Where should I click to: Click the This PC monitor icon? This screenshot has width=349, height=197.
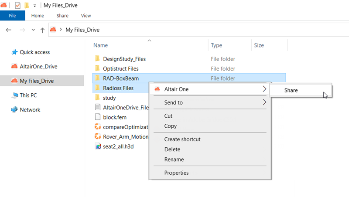14,95
